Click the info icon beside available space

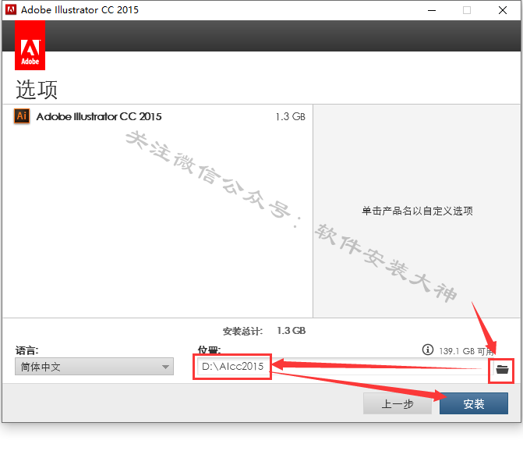tap(428, 350)
